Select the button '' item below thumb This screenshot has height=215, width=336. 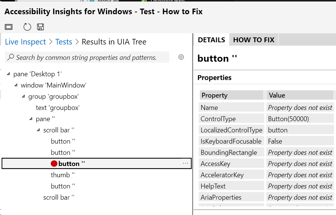click(63, 186)
